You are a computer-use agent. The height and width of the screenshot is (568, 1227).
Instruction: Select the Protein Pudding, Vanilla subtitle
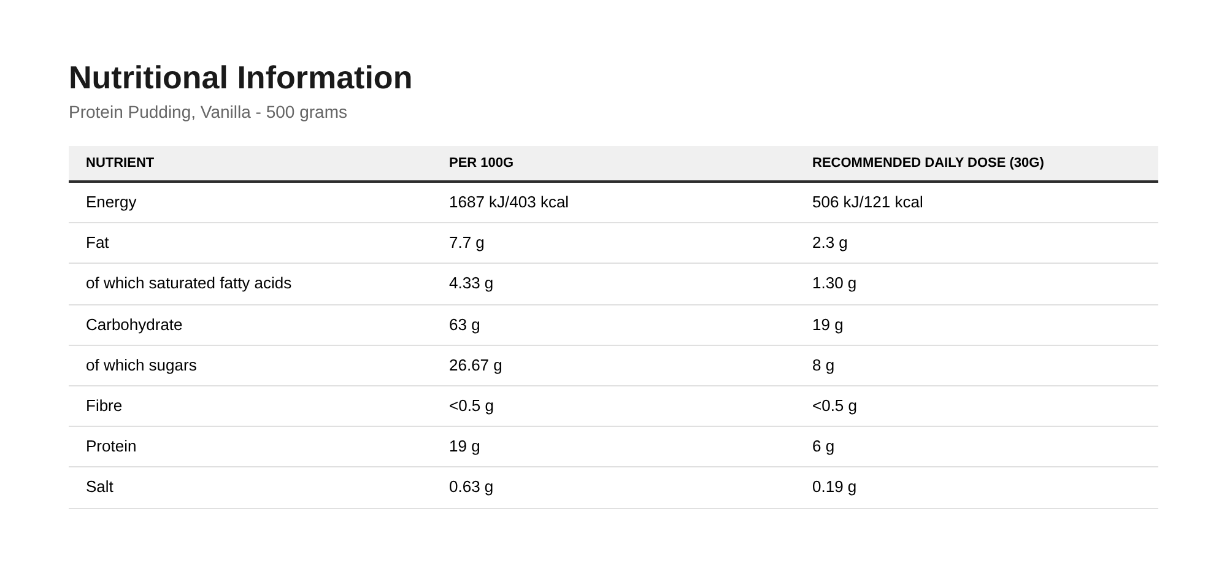click(x=208, y=112)
